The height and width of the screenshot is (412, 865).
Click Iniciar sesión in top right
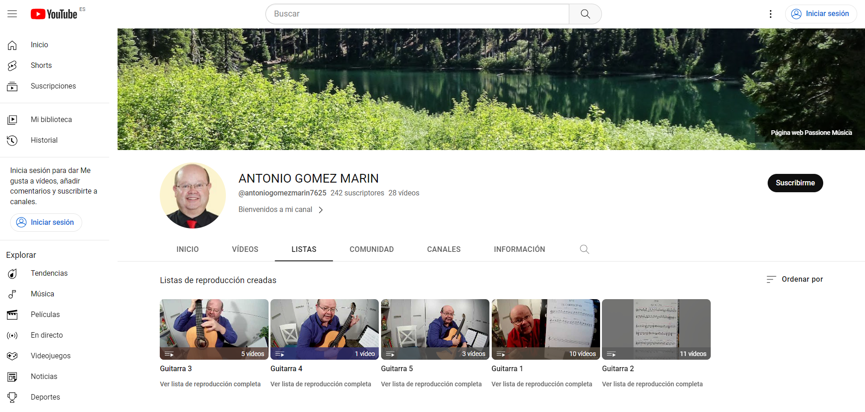pos(820,14)
